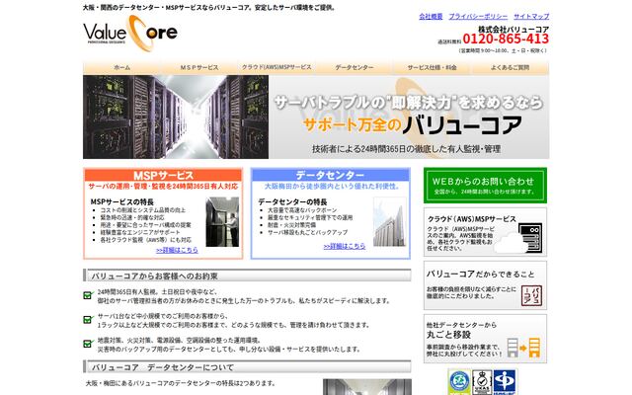
Task: Open the サイトマップ link
Action: 531,17
